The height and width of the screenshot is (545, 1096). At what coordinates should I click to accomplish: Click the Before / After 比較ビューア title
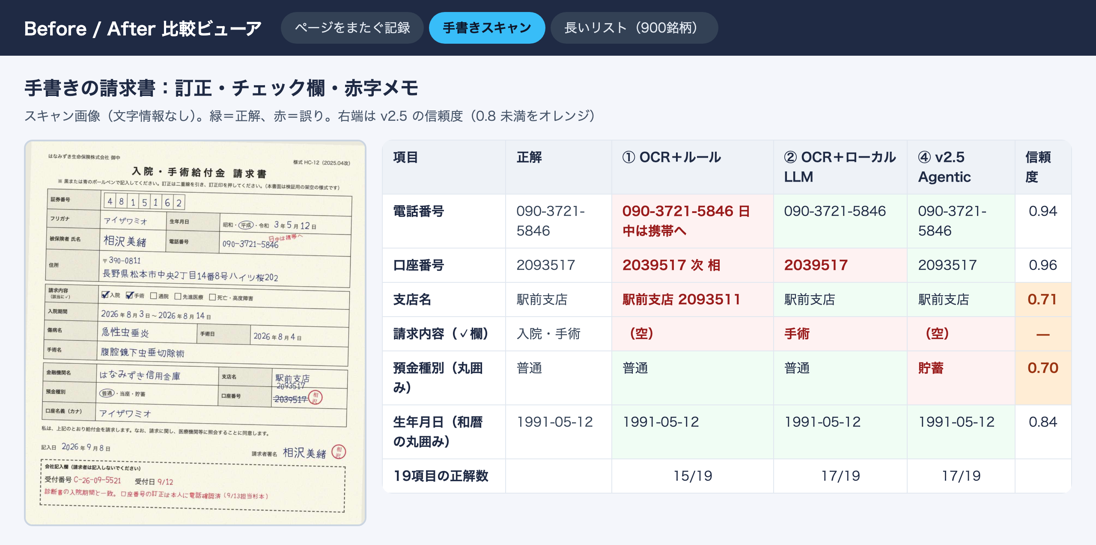coord(143,29)
